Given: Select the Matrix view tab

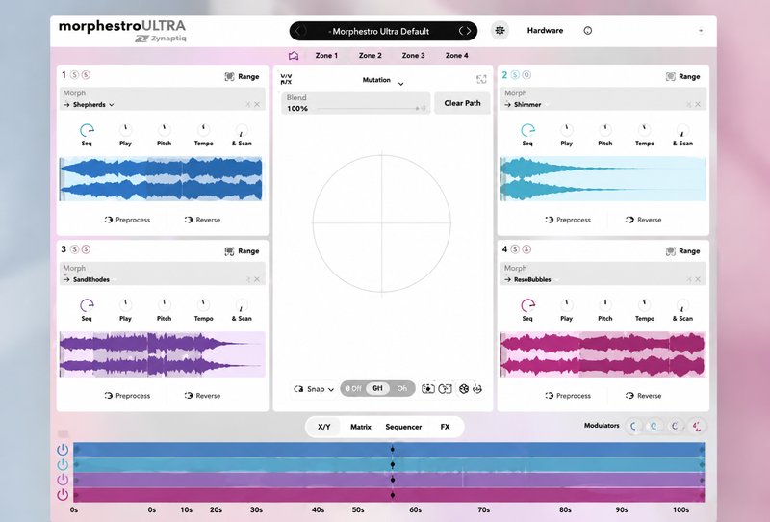Looking at the screenshot, I should click(x=361, y=427).
